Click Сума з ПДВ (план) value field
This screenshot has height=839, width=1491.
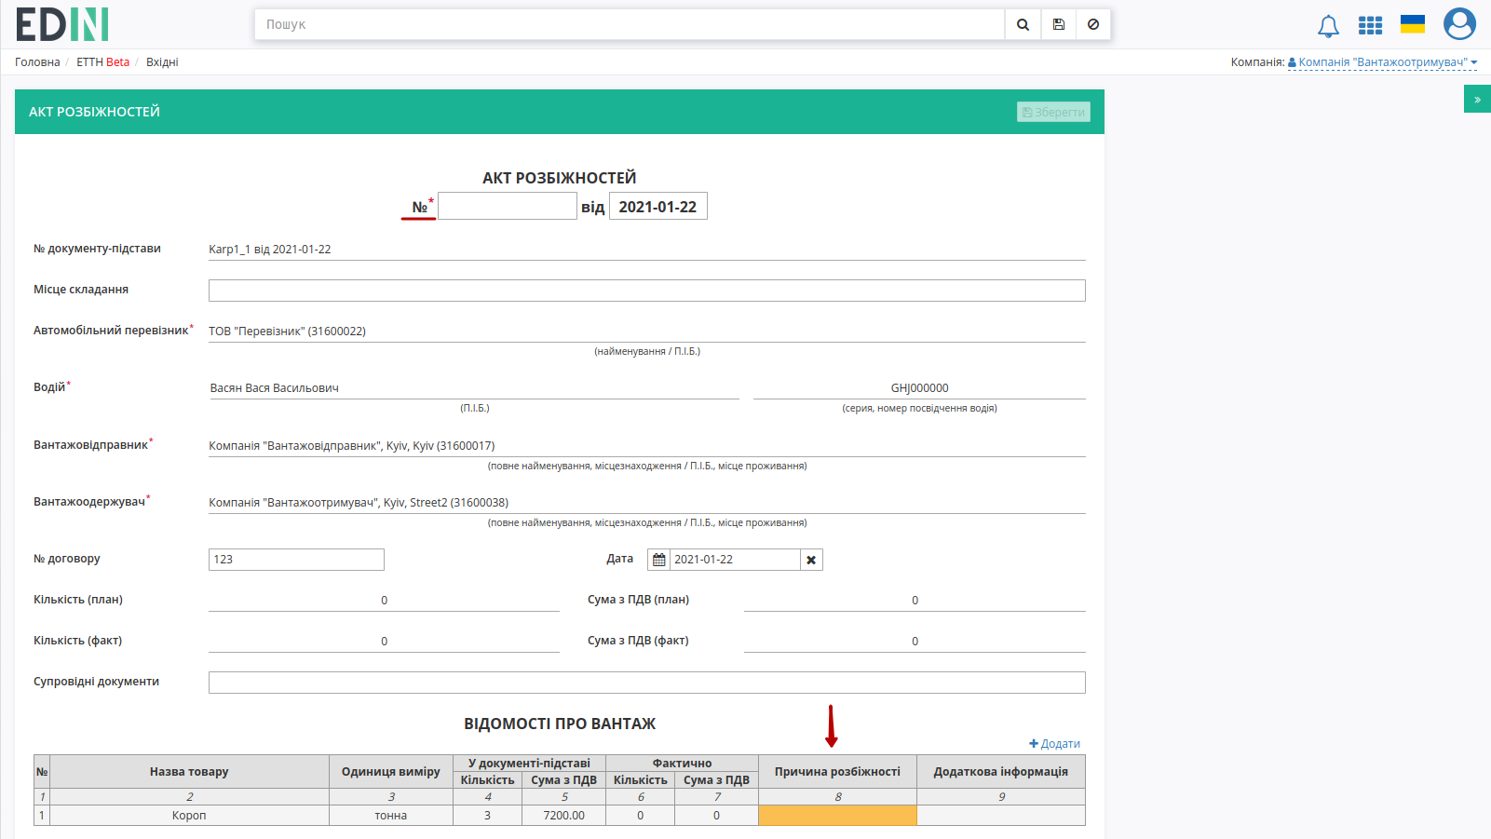point(915,601)
